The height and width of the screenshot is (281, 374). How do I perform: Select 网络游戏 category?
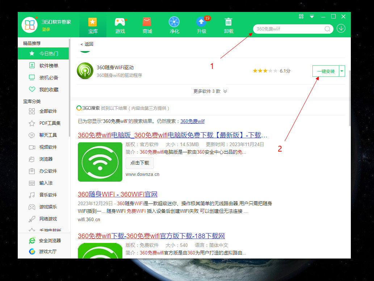pyautogui.click(x=43, y=219)
